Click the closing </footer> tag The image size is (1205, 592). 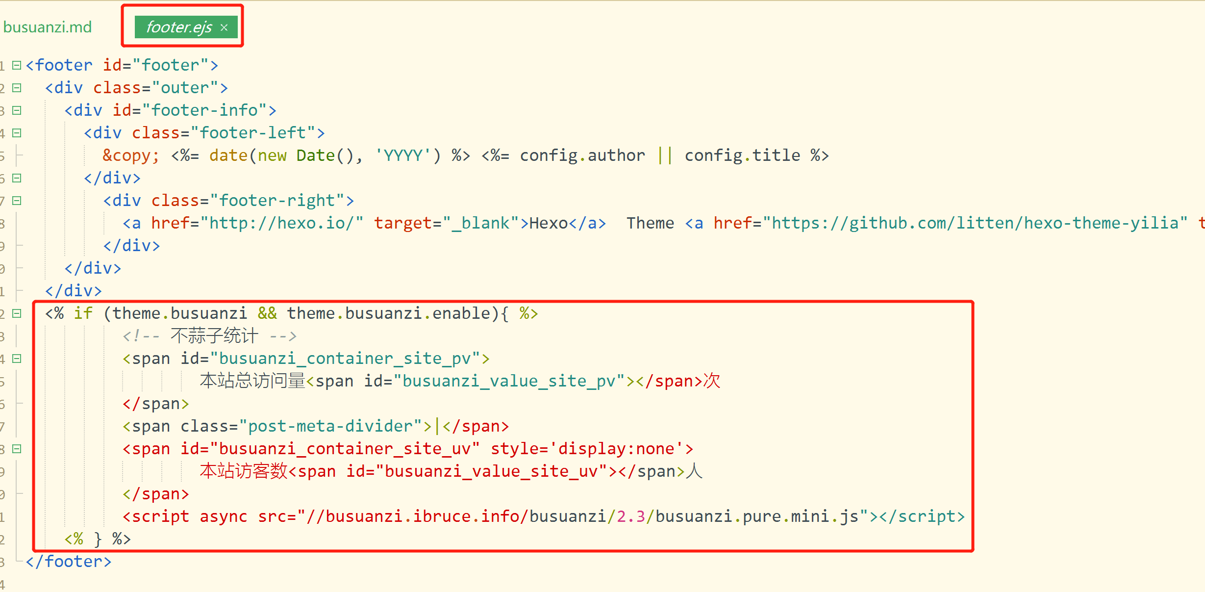[69, 562]
